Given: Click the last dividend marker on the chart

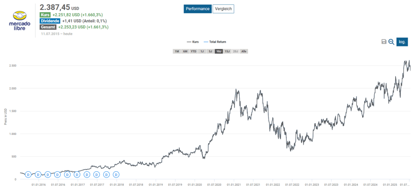Looking at the screenshot, I should (x=116, y=174).
